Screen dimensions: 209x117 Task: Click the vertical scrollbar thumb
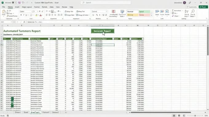(x=208, y=41)
